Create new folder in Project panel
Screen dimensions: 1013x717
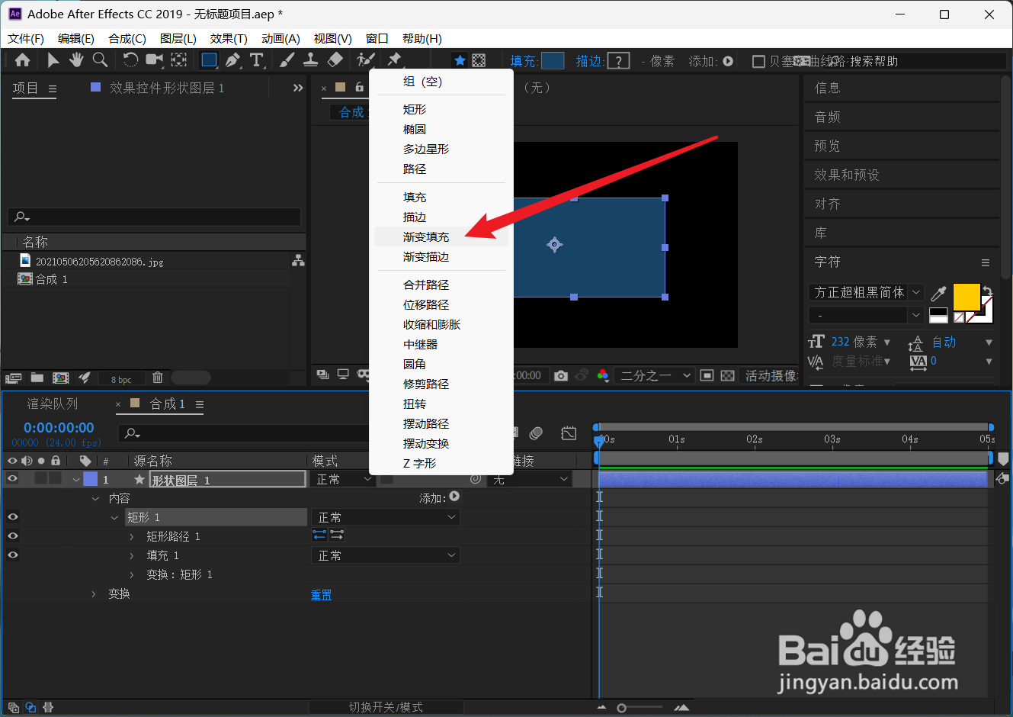37,378
